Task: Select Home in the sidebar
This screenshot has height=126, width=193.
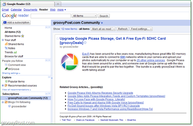Action: (8, 28)
